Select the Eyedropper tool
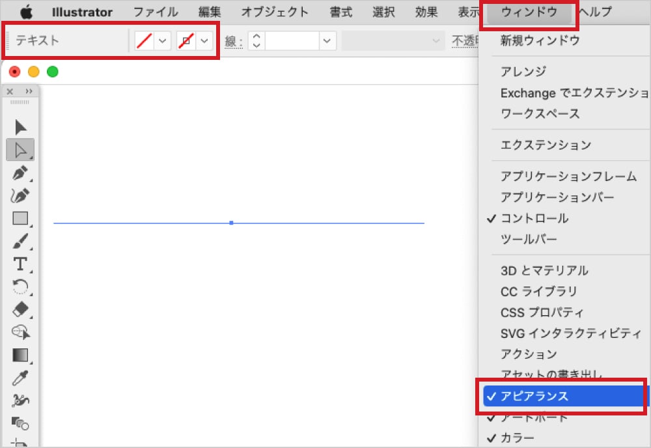 click(x=20, y=378)
